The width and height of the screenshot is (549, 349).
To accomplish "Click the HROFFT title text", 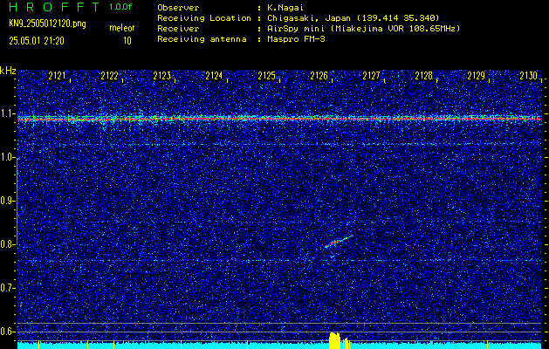I will pos(54,7).
